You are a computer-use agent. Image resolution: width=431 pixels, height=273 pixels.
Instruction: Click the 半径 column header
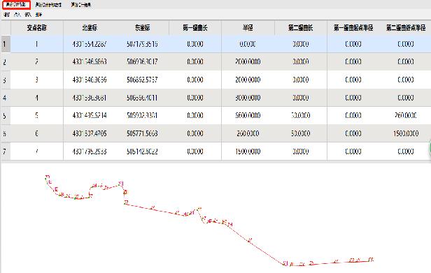click(248, 28)
